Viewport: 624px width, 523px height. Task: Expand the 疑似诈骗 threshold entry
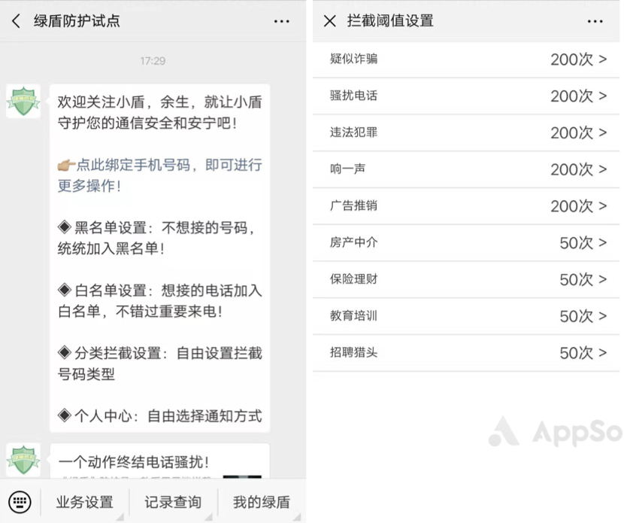click(466, 59)
